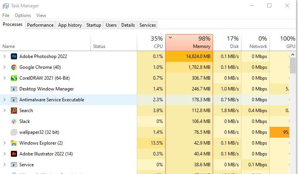Viewport: 298px width, 174px height.
Task: Click the 14,824.0 MB memory cell
Action: (x=189, y=56)
